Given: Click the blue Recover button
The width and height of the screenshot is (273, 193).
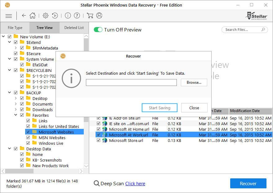Looking at the screenshot, I should tap(248, 183).
